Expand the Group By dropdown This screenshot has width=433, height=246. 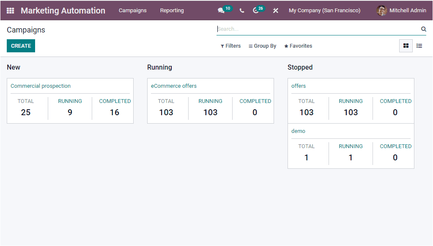pyautogui.click(x=262, y=46)
